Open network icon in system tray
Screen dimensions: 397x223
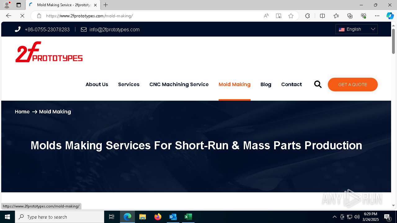[350, 217]
